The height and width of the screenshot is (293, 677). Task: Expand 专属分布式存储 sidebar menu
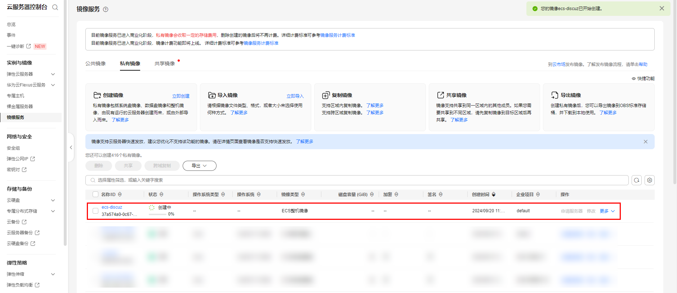tap(53, 211)
